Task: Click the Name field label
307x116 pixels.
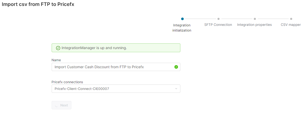Action: click(x=56, y=60)
